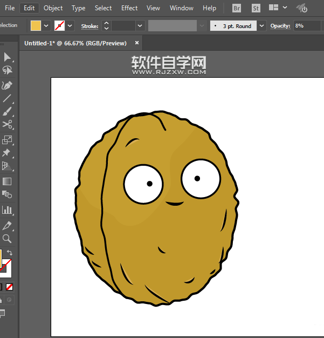The height and width of the screenshot is (338, 324).
Task: Open the Object menu
Action: [x=53, y=8]
